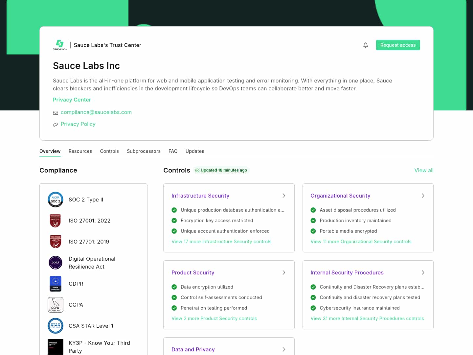Open the Privacy Policy link

click(x=78, y=124)
